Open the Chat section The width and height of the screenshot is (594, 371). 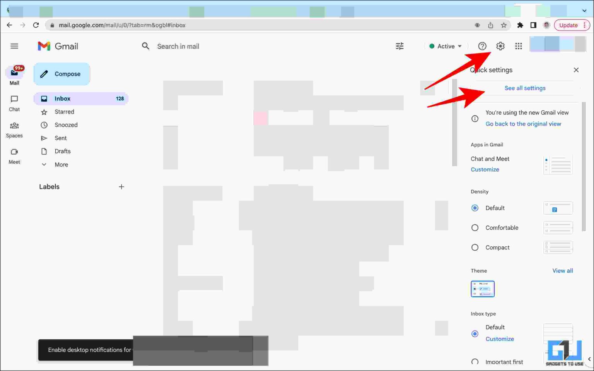14,104
